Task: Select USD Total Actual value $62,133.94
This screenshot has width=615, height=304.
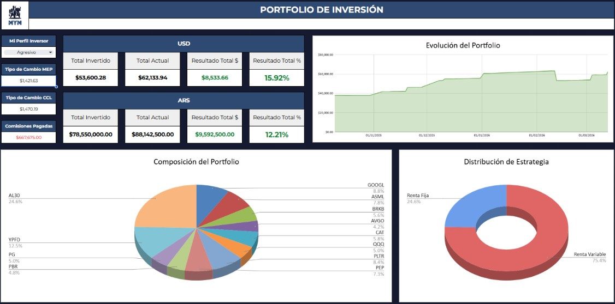Action: (152, 77)
